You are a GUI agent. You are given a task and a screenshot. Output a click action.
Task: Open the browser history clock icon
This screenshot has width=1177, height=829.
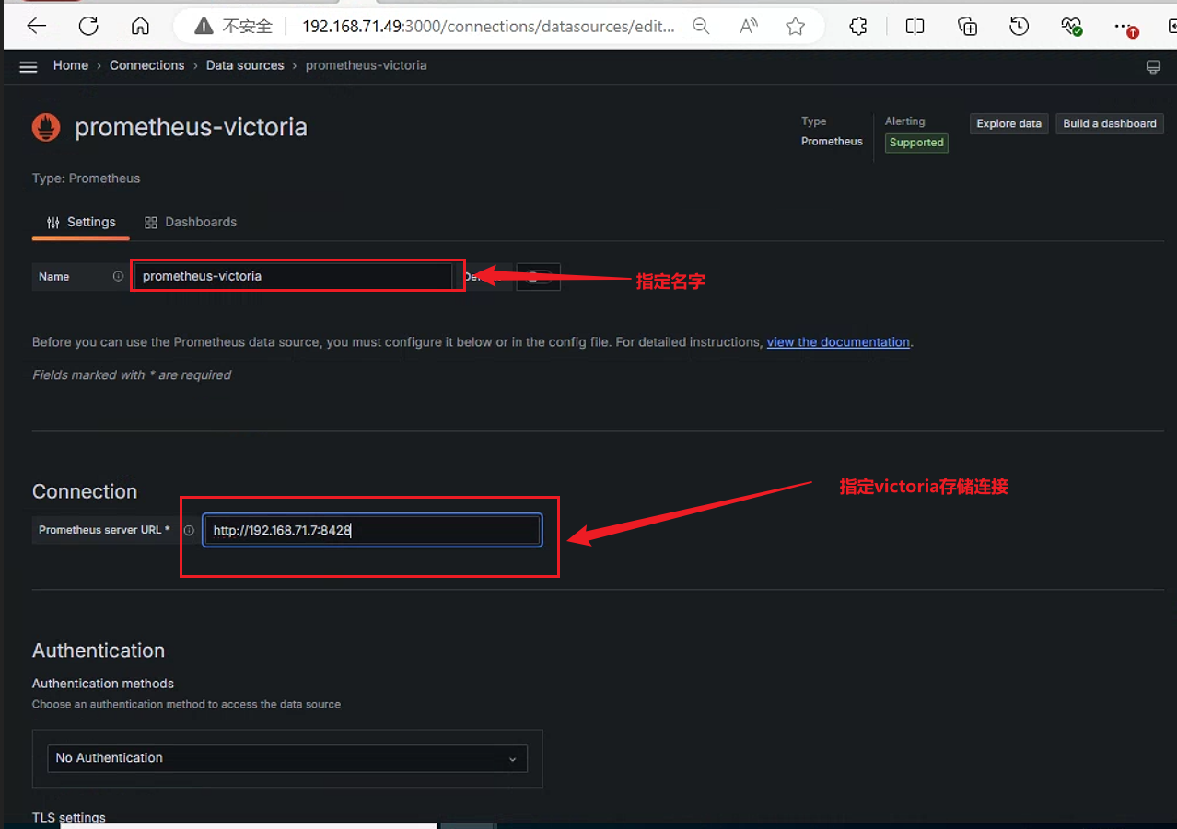click(1019, 27)
